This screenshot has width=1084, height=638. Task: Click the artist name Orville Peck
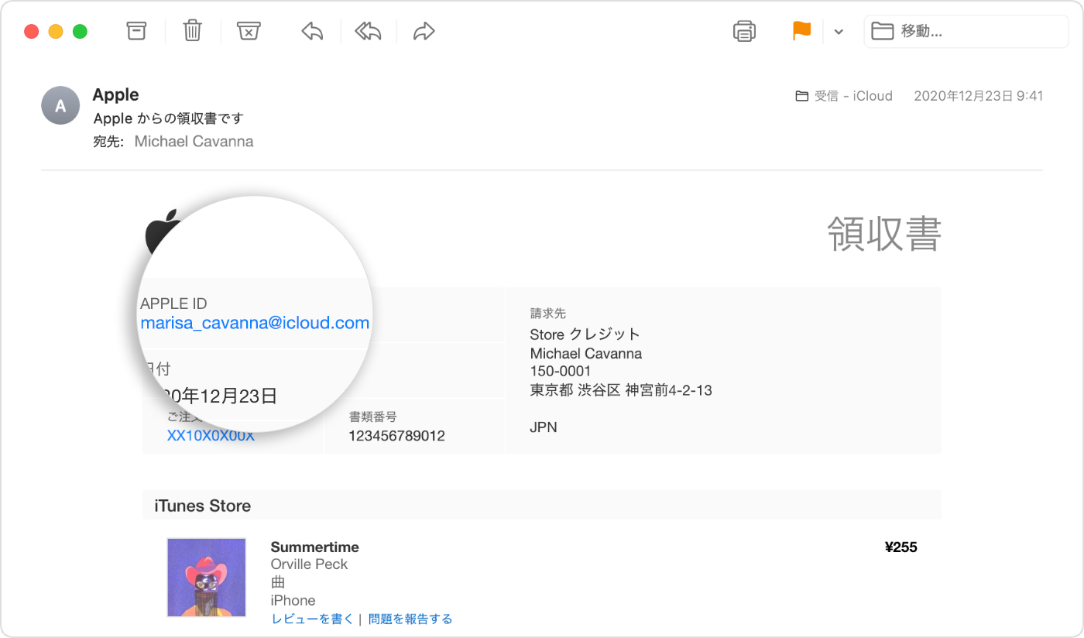(x=309, y=564)
